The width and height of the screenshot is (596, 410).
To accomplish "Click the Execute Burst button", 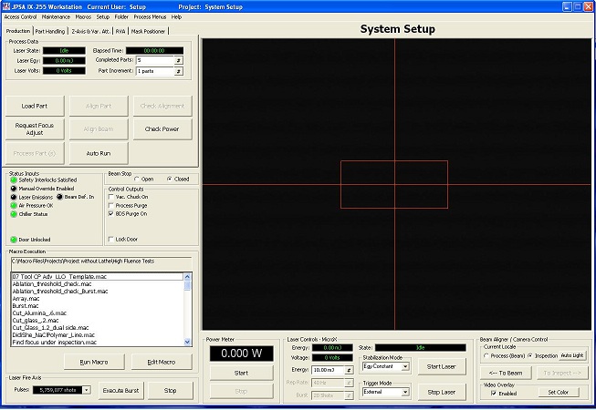I will [x=120, y=390].
